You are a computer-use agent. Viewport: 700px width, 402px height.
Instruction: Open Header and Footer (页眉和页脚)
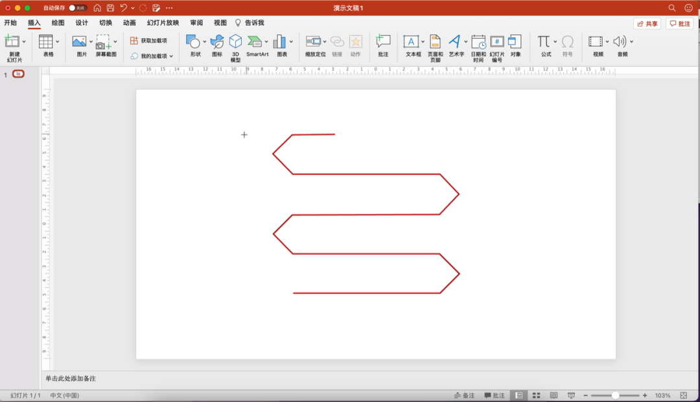tap(436, 41)
